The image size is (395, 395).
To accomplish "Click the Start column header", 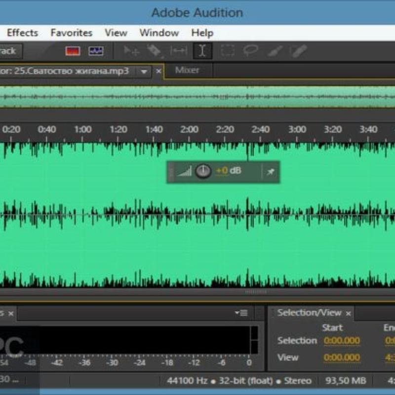I will click(x=332, y=327).
